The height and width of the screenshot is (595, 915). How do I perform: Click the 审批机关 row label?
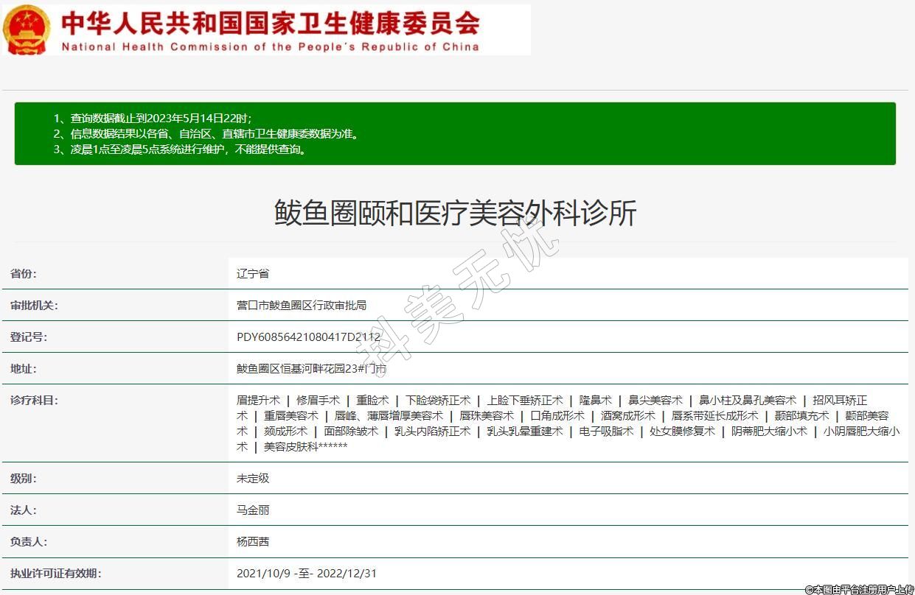coord(34,305)
